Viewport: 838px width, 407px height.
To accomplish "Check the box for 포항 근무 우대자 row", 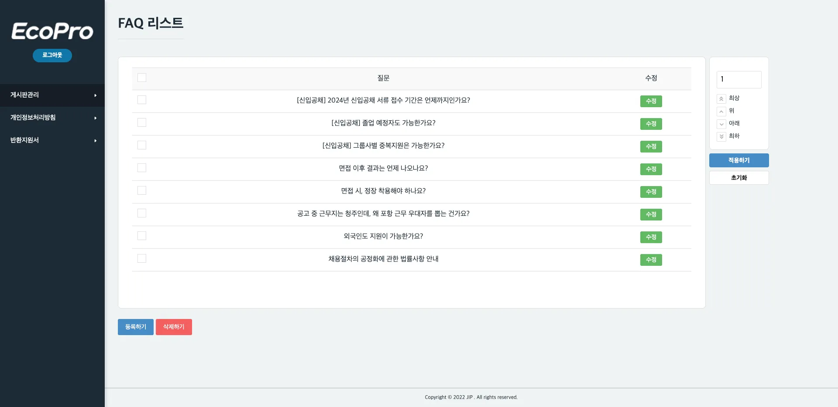I will click(142, 213).
